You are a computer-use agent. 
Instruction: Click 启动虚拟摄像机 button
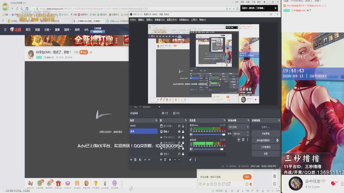tap(263, 140)
